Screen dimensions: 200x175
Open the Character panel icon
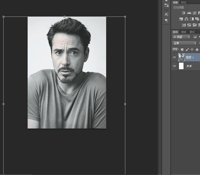tap(166, 14)
